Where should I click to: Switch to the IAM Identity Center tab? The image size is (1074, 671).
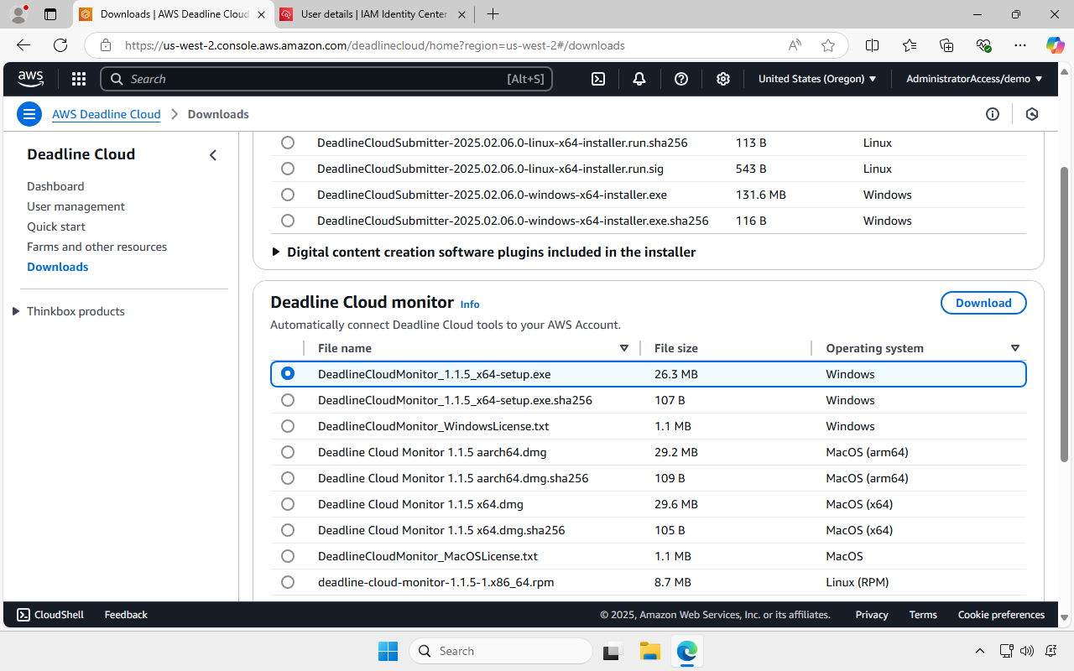pyautogui.click(x=373, y=14)
